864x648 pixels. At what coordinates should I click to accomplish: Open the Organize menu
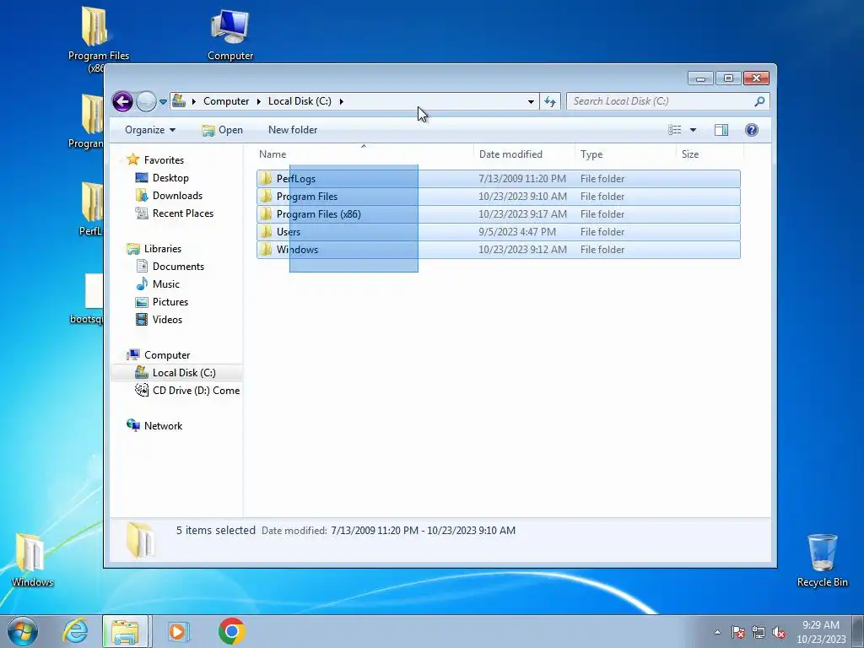click(150, 130)
